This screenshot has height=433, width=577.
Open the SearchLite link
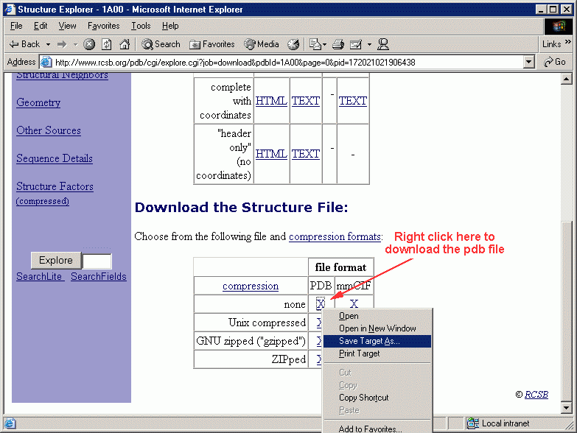39,276
